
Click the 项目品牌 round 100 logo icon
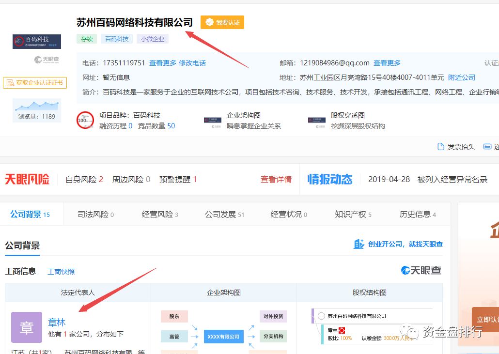click(85, 120)
